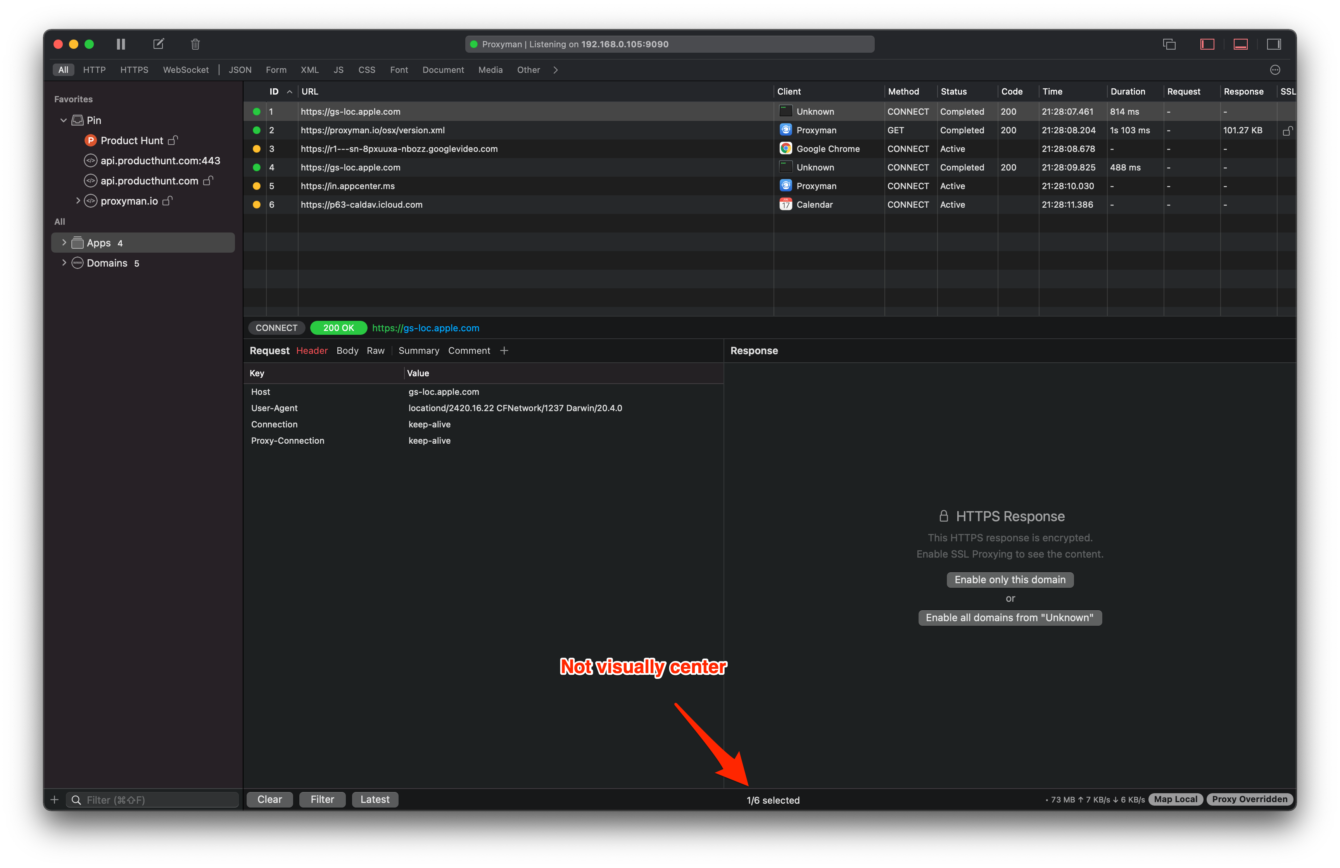Toggle the lock next to api.producthunt.com

tap(208, 181)
